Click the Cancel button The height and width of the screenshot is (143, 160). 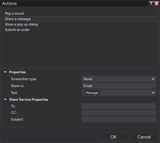coord(144,137)
